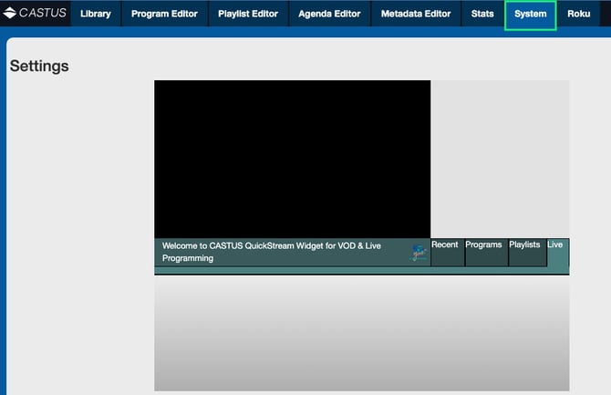Click the black video player area
Viewport: 611px width, 395px height.
click(292, 159)
